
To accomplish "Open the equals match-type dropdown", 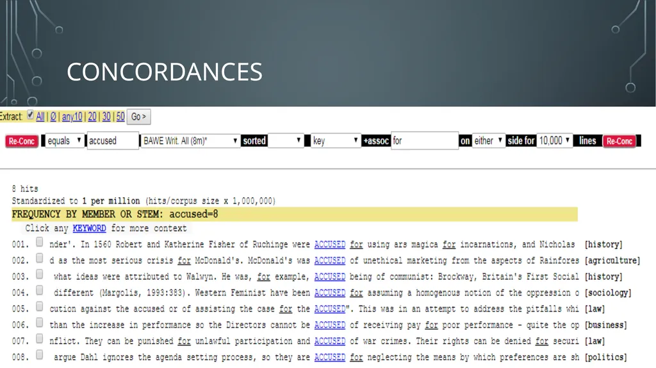I will coord(65,141).
